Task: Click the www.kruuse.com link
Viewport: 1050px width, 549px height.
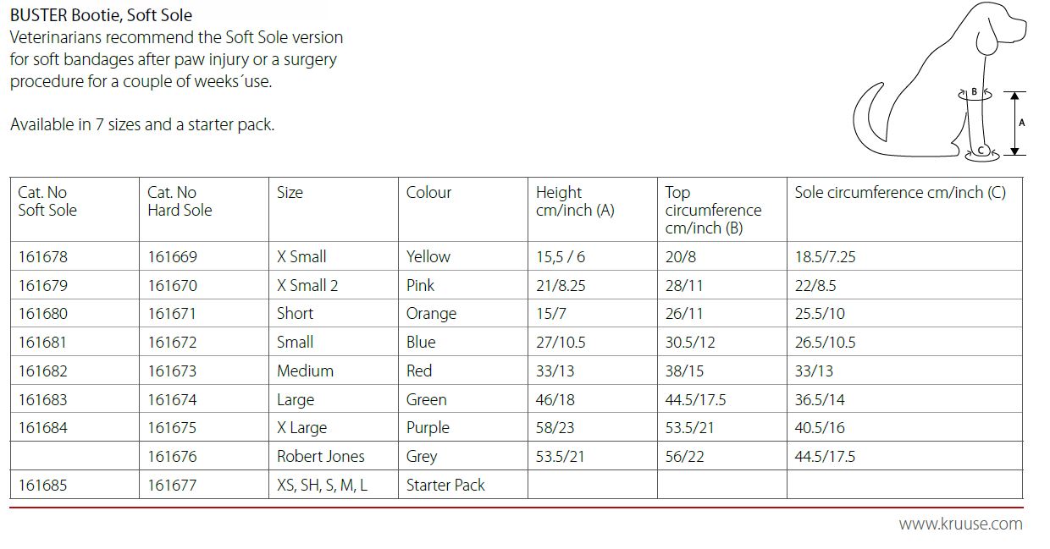Action: click(960, 524)
